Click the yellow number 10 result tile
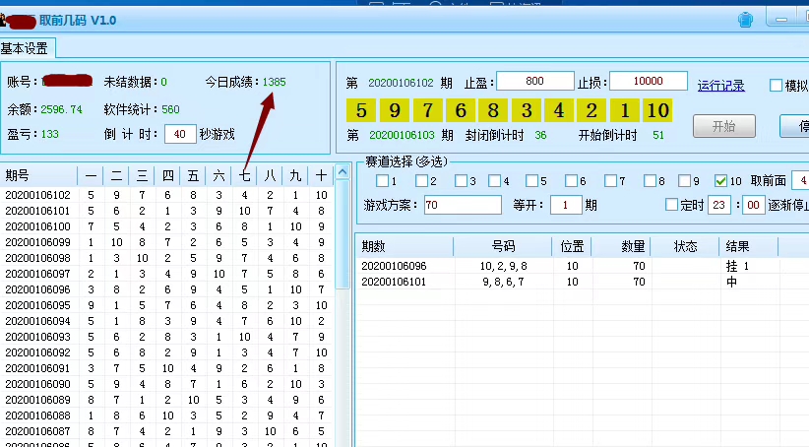The width and height of the screenshot is (809, 447). point(657,110)
